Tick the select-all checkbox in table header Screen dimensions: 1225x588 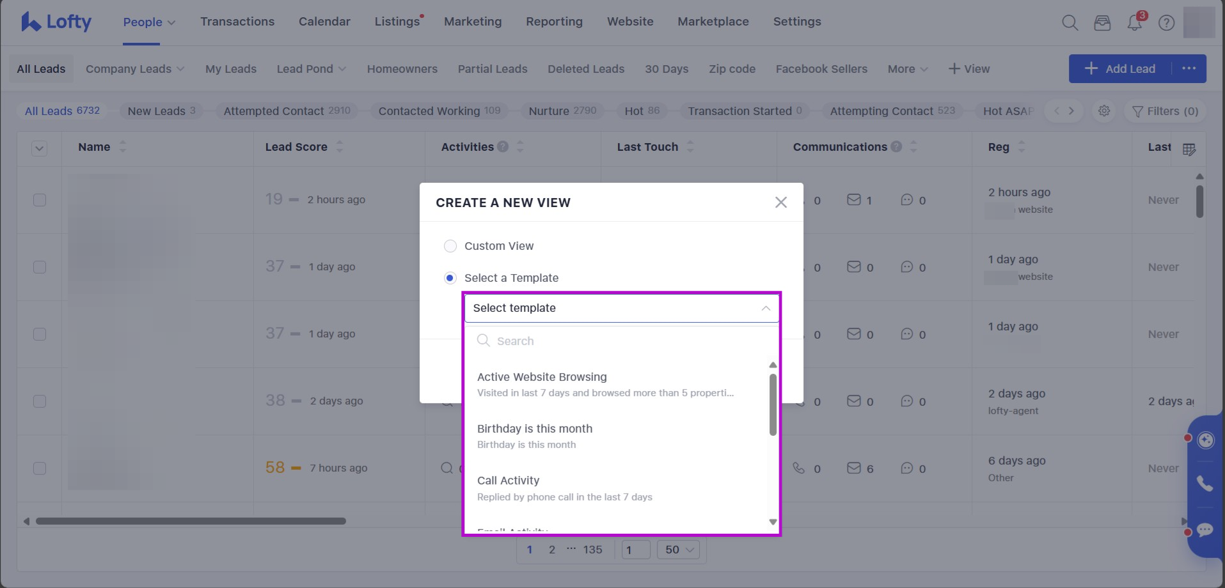click(40, 149)
